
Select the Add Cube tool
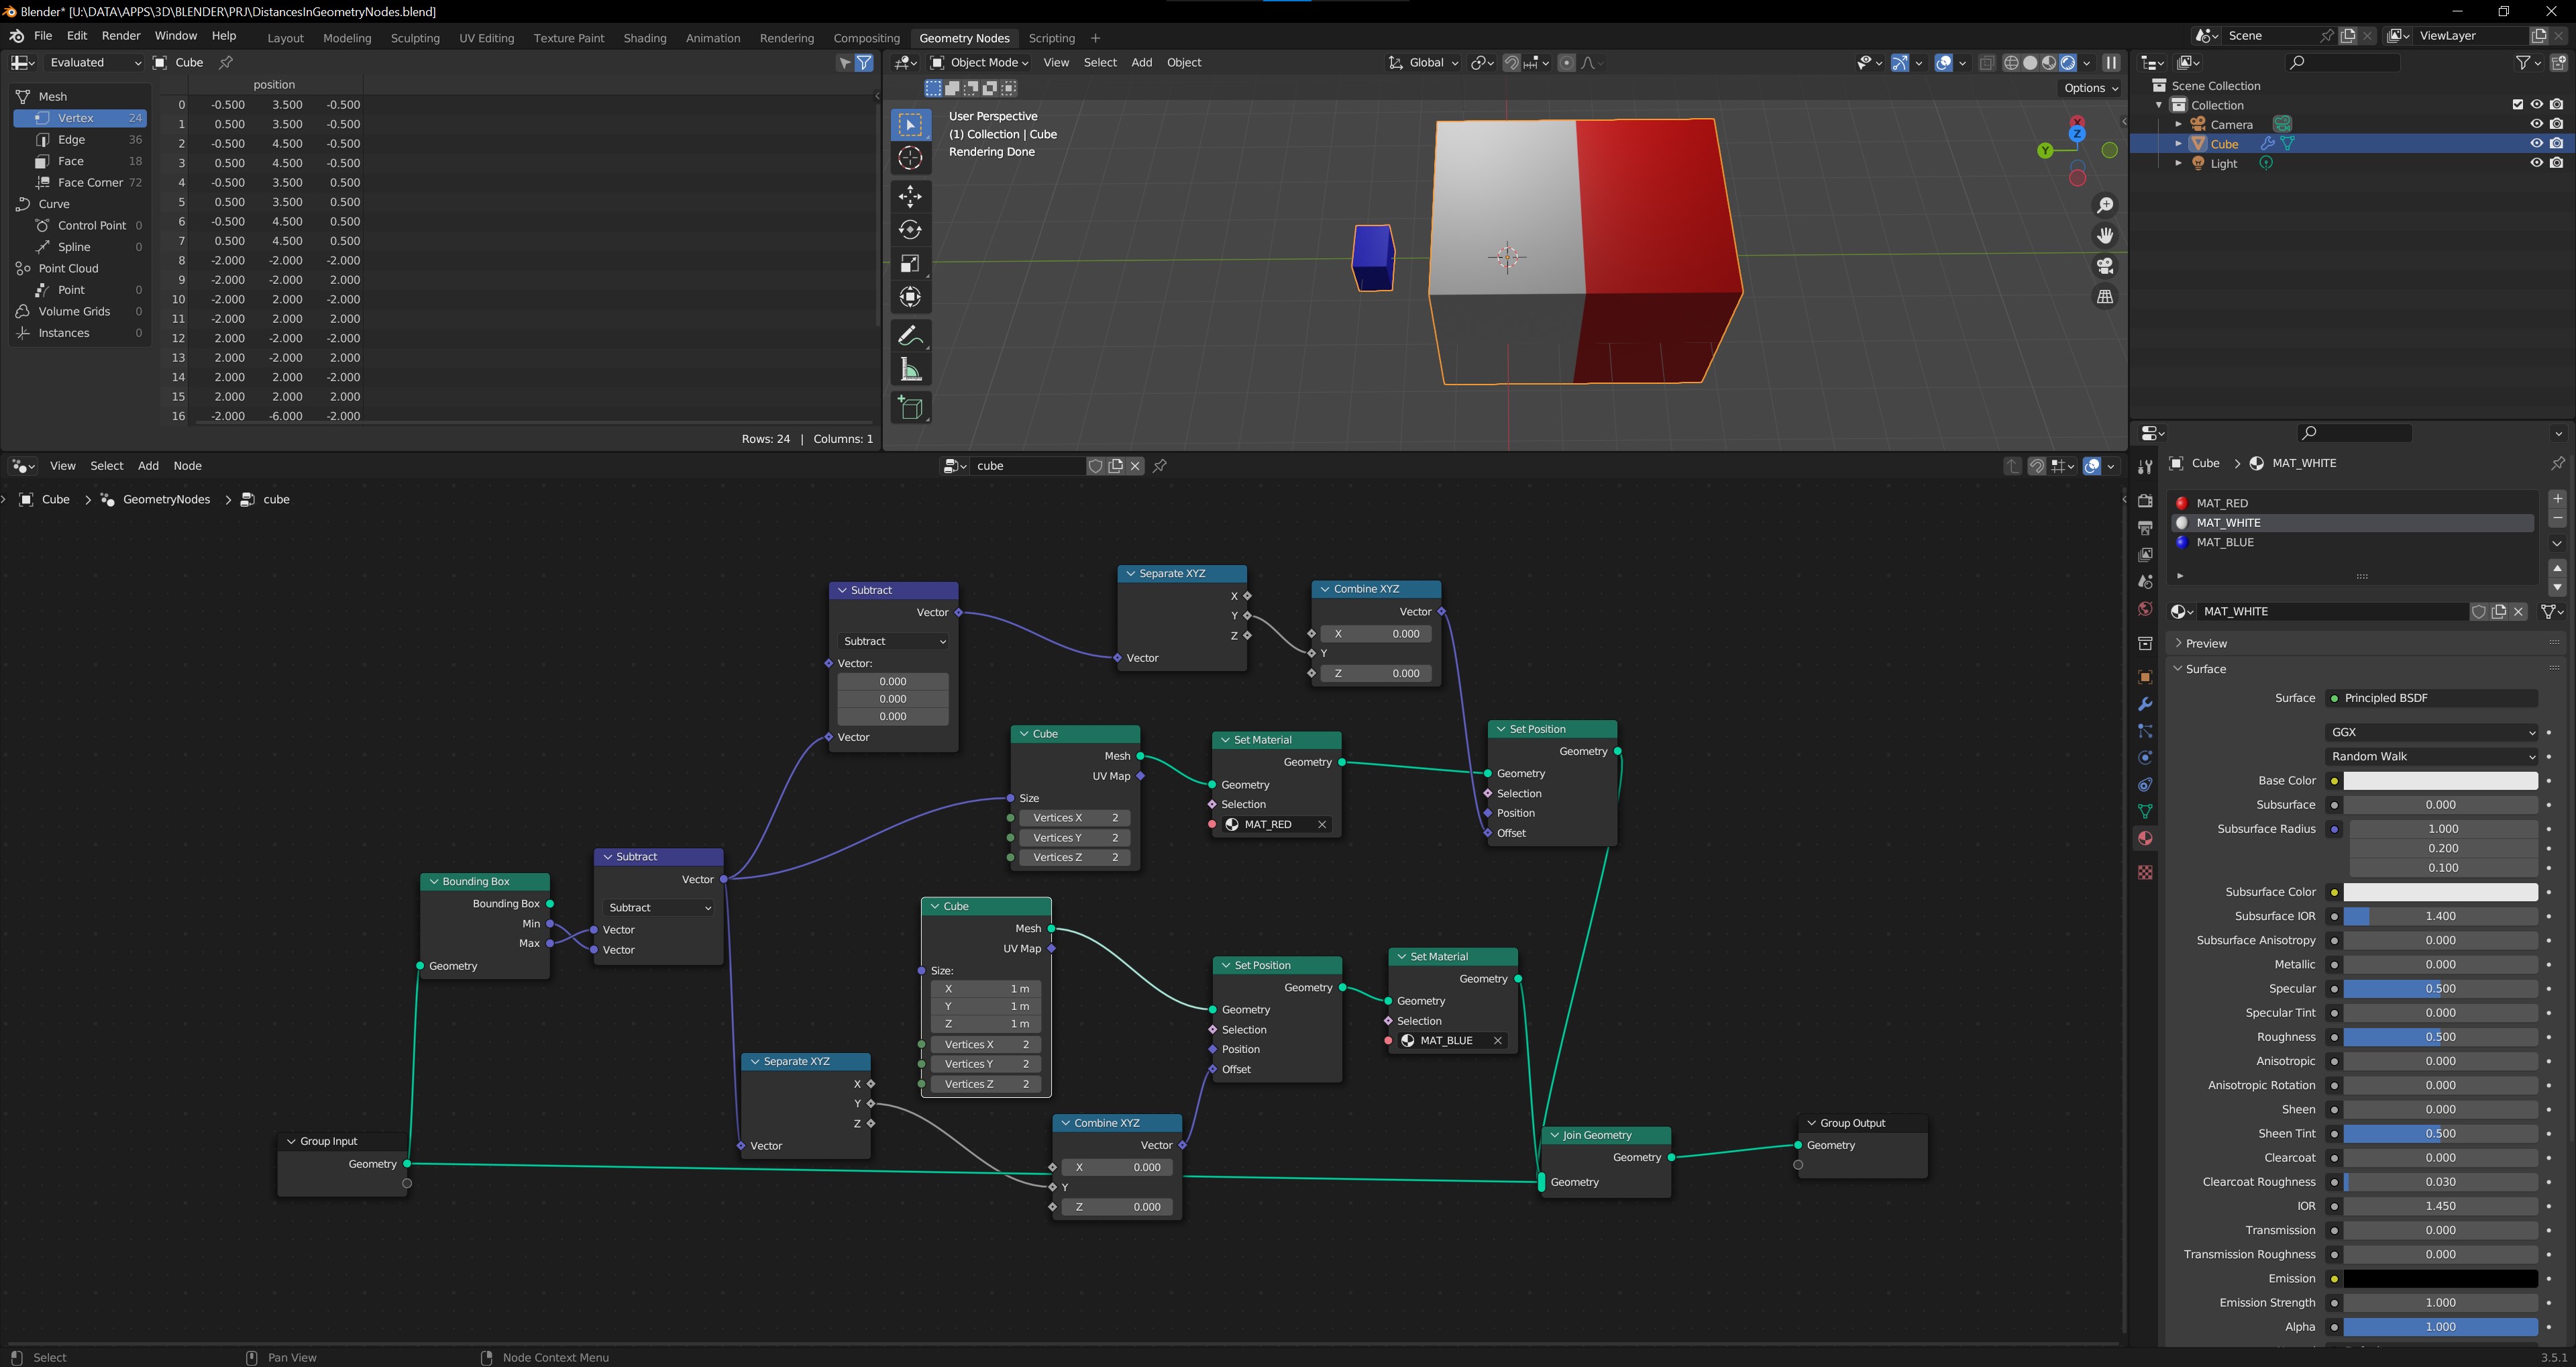click(910, 407)
